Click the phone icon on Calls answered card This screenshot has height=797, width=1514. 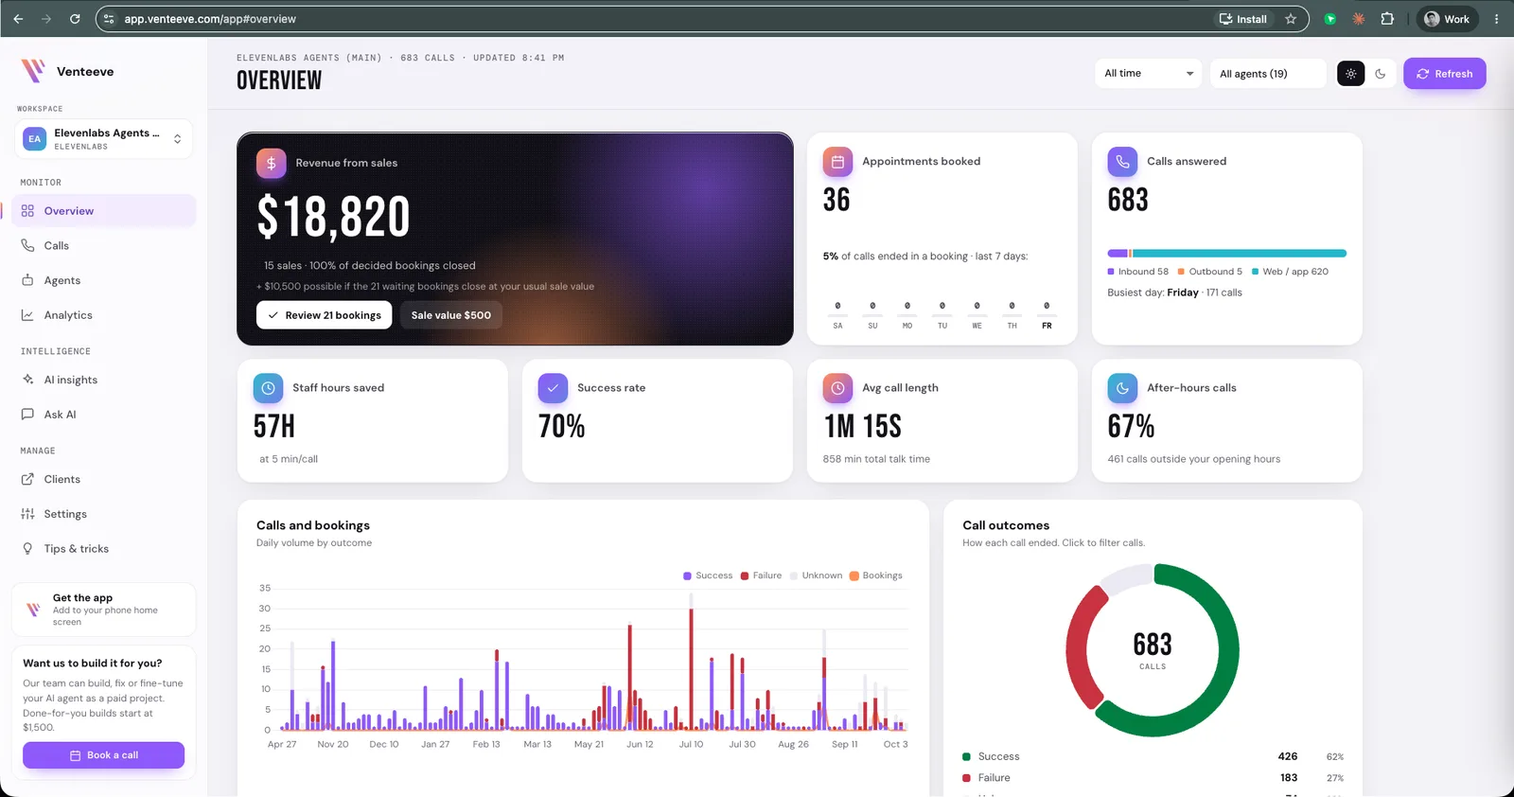tap(1122, 162)
